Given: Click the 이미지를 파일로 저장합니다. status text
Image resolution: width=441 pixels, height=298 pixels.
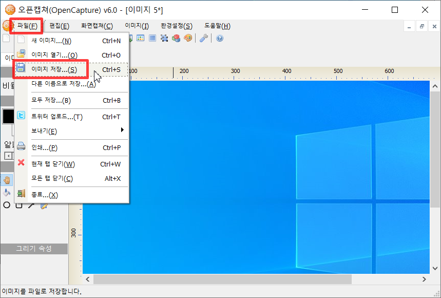Looking at the screenshot, I should point(42,291).
